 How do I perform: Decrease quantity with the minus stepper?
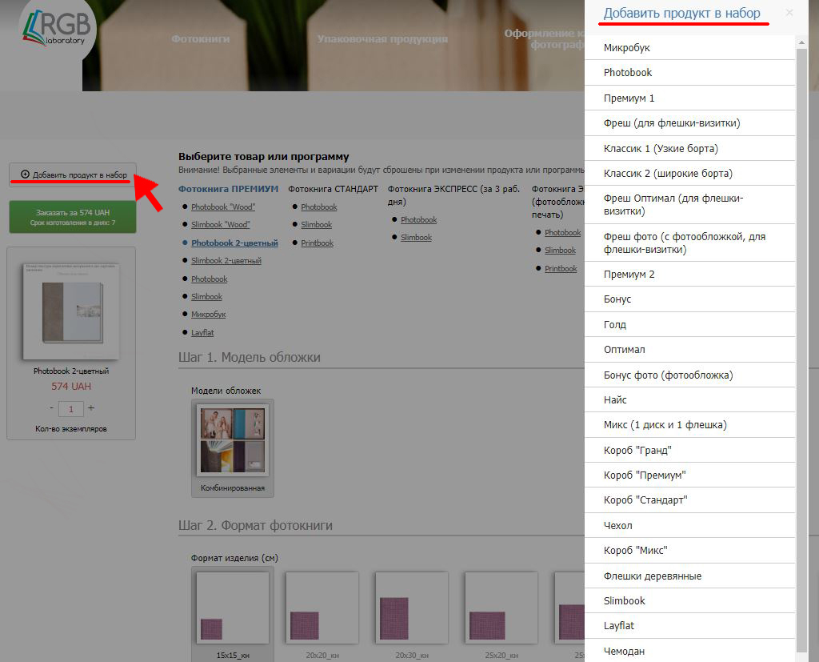pyautogui.click(x=52, y=408)
